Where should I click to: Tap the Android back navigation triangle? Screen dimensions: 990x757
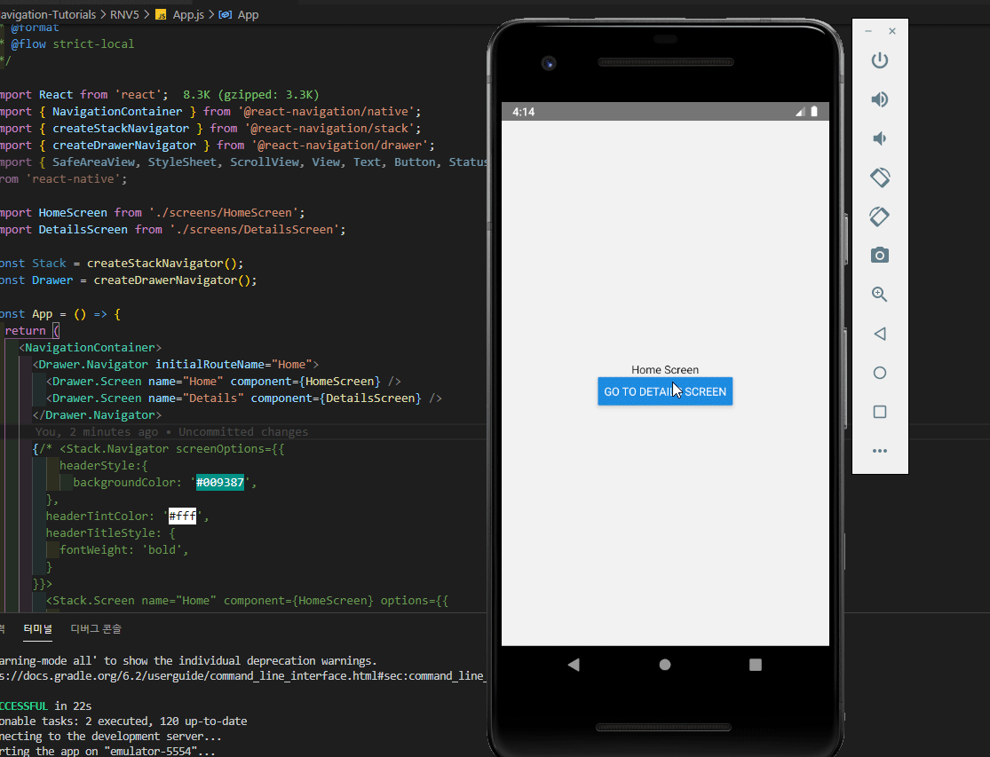(574, 663)
